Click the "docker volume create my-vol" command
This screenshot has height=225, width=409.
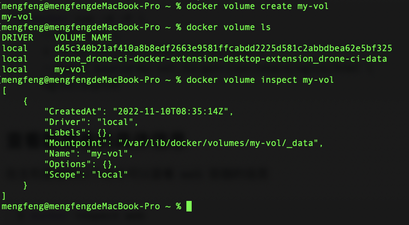tap(257, 6)
